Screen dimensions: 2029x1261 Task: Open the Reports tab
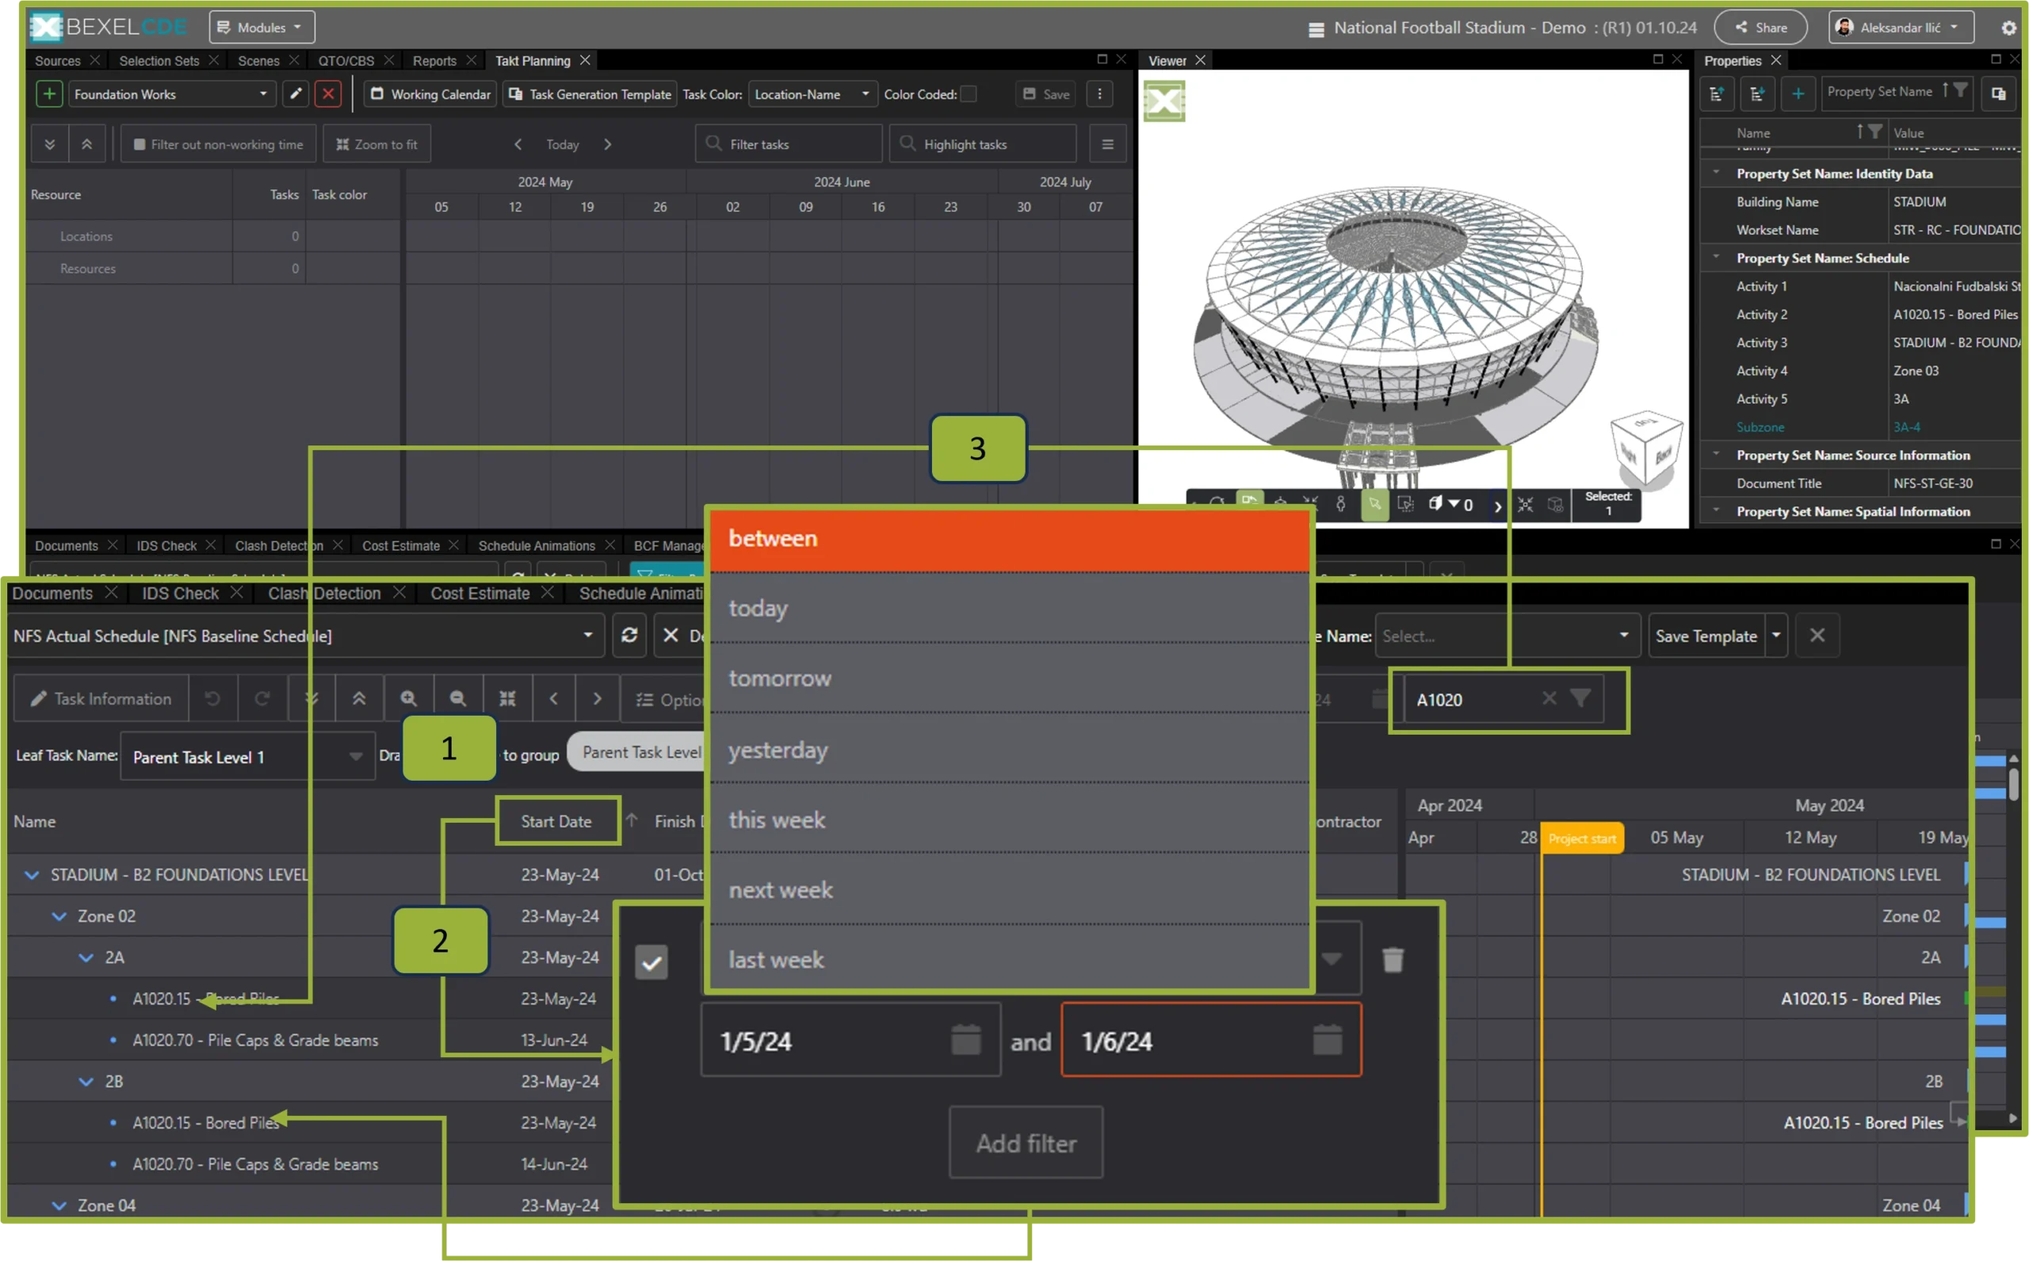[434, 61]
